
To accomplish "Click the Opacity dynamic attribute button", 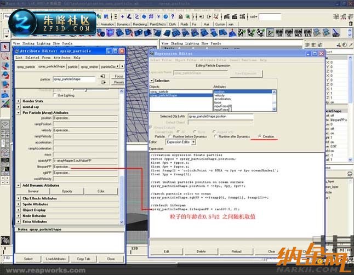I will click(x=67, y=191).
